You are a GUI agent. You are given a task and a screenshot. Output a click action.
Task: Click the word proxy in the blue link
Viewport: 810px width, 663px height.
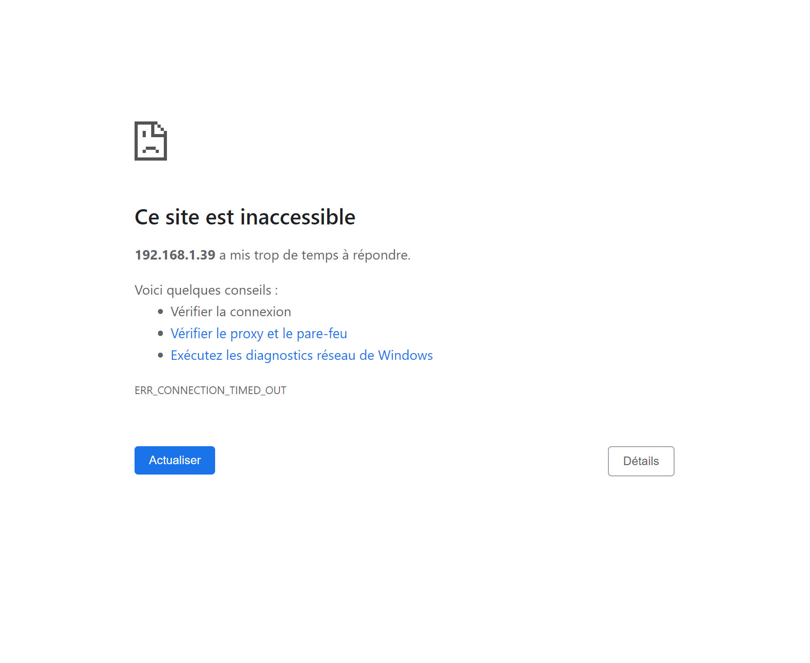(247, 334)
